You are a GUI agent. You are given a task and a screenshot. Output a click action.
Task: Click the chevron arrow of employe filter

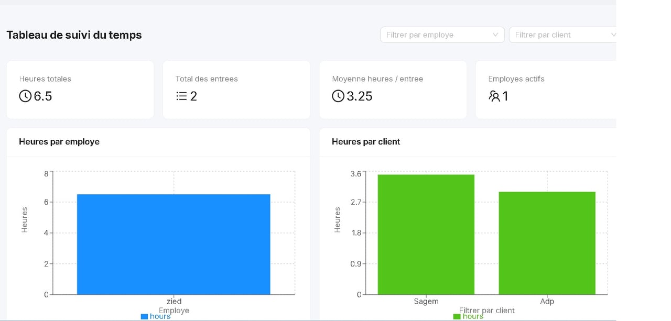495,35
